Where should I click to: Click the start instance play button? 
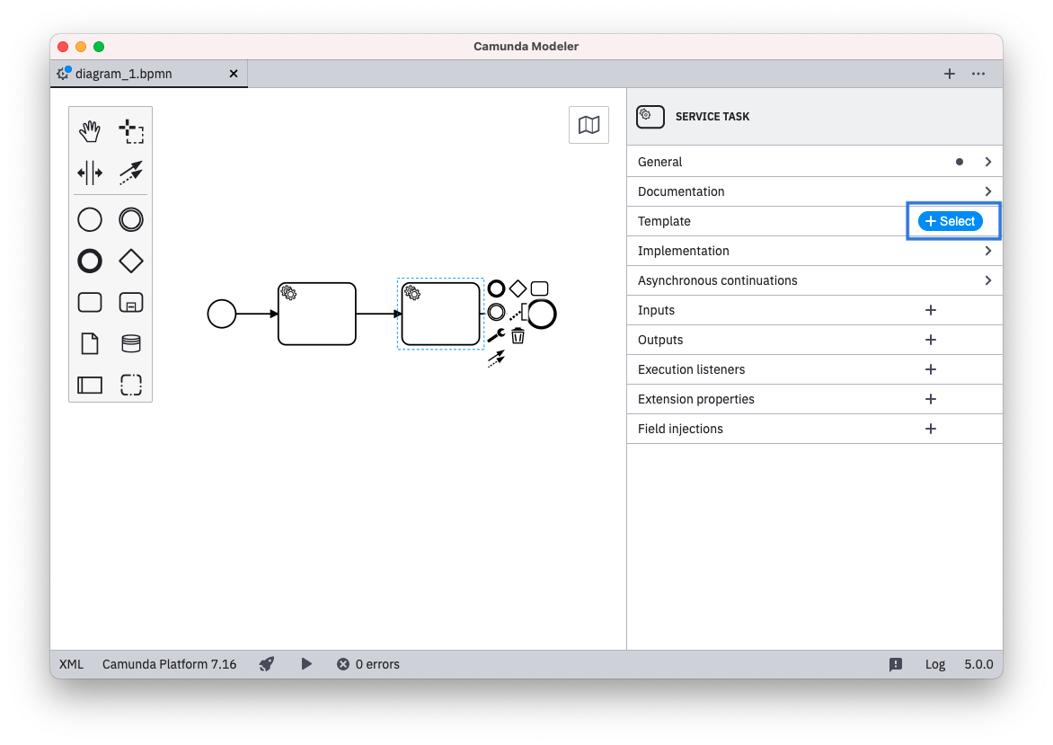click(x=306, y=664)
